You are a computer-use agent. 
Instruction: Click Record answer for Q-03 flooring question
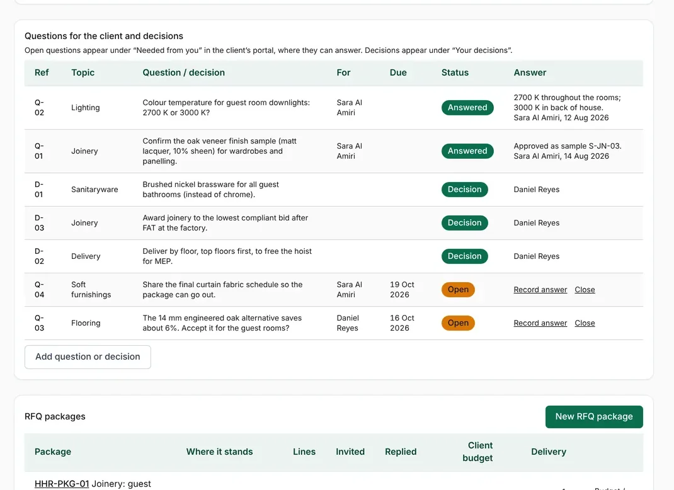point(540,323)
